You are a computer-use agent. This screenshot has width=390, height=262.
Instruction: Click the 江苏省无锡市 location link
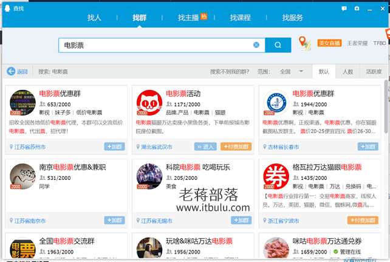(x=157, y=221)
